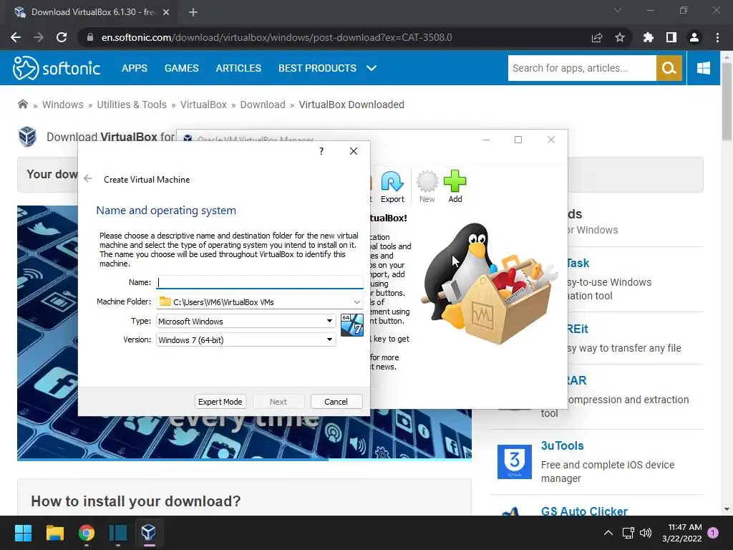
Task: Click the green Add icon in VirtualBox Manager
Action: (455, 187)
